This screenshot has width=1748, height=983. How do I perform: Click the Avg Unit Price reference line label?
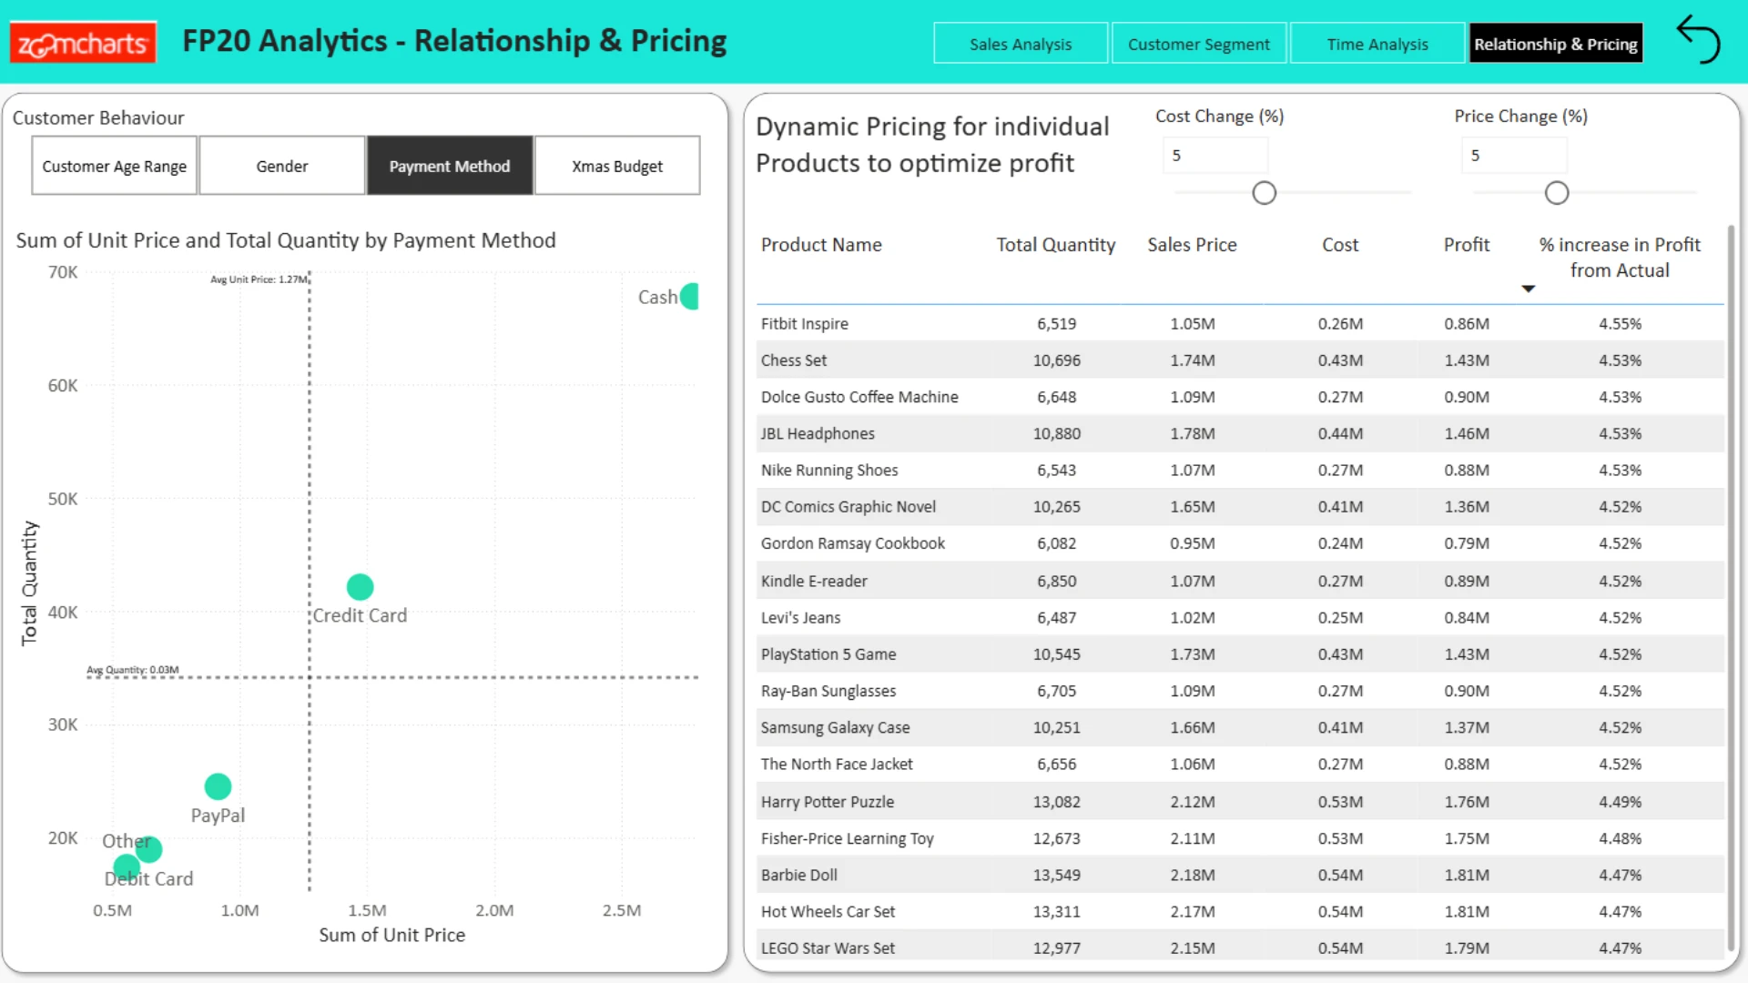(259, 279)
